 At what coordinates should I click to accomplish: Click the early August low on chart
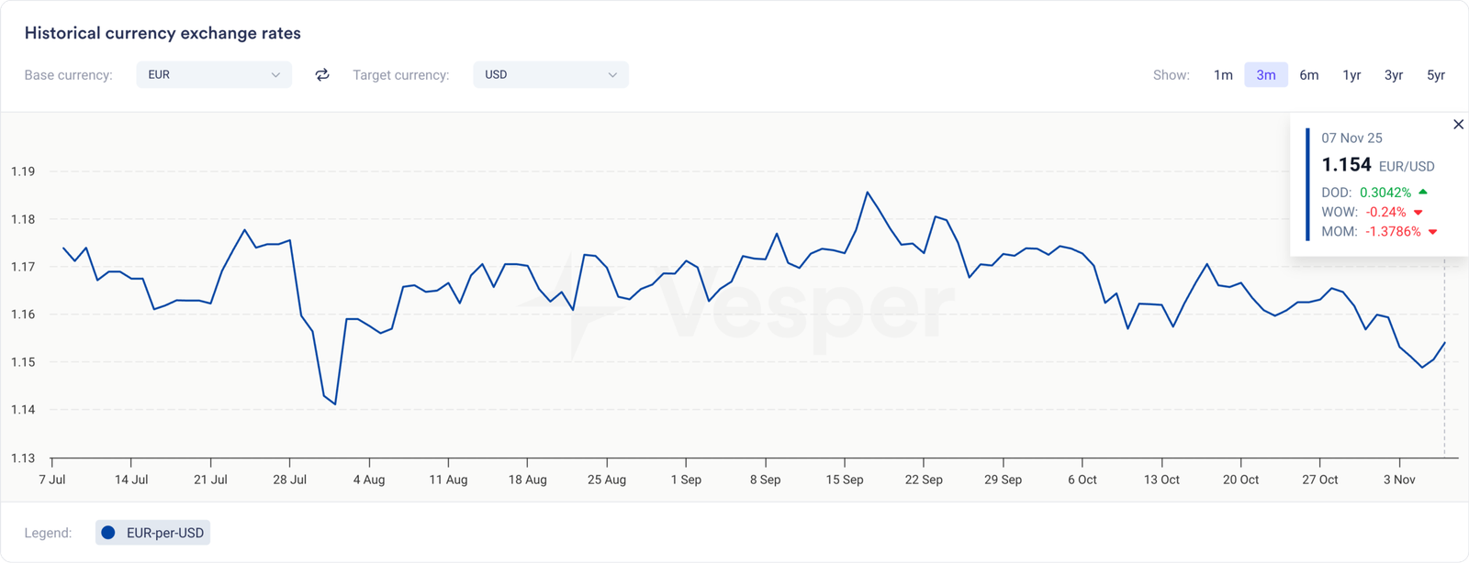pos(335,403)
